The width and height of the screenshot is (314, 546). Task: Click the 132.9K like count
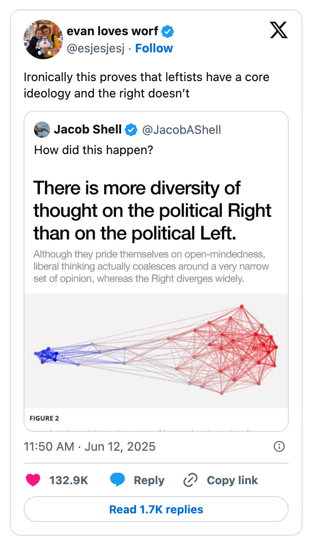pos(69,480)
